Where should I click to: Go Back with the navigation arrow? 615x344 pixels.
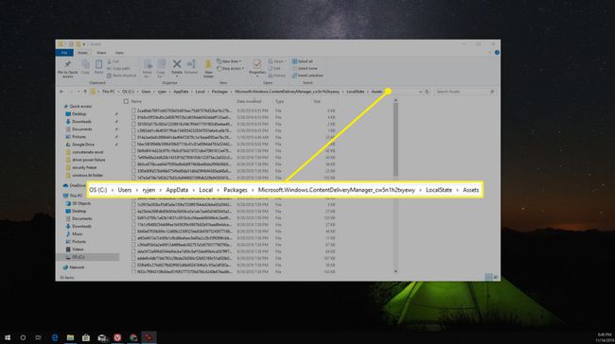(61, 92)
